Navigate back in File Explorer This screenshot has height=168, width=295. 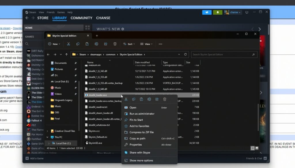[48, 55]
